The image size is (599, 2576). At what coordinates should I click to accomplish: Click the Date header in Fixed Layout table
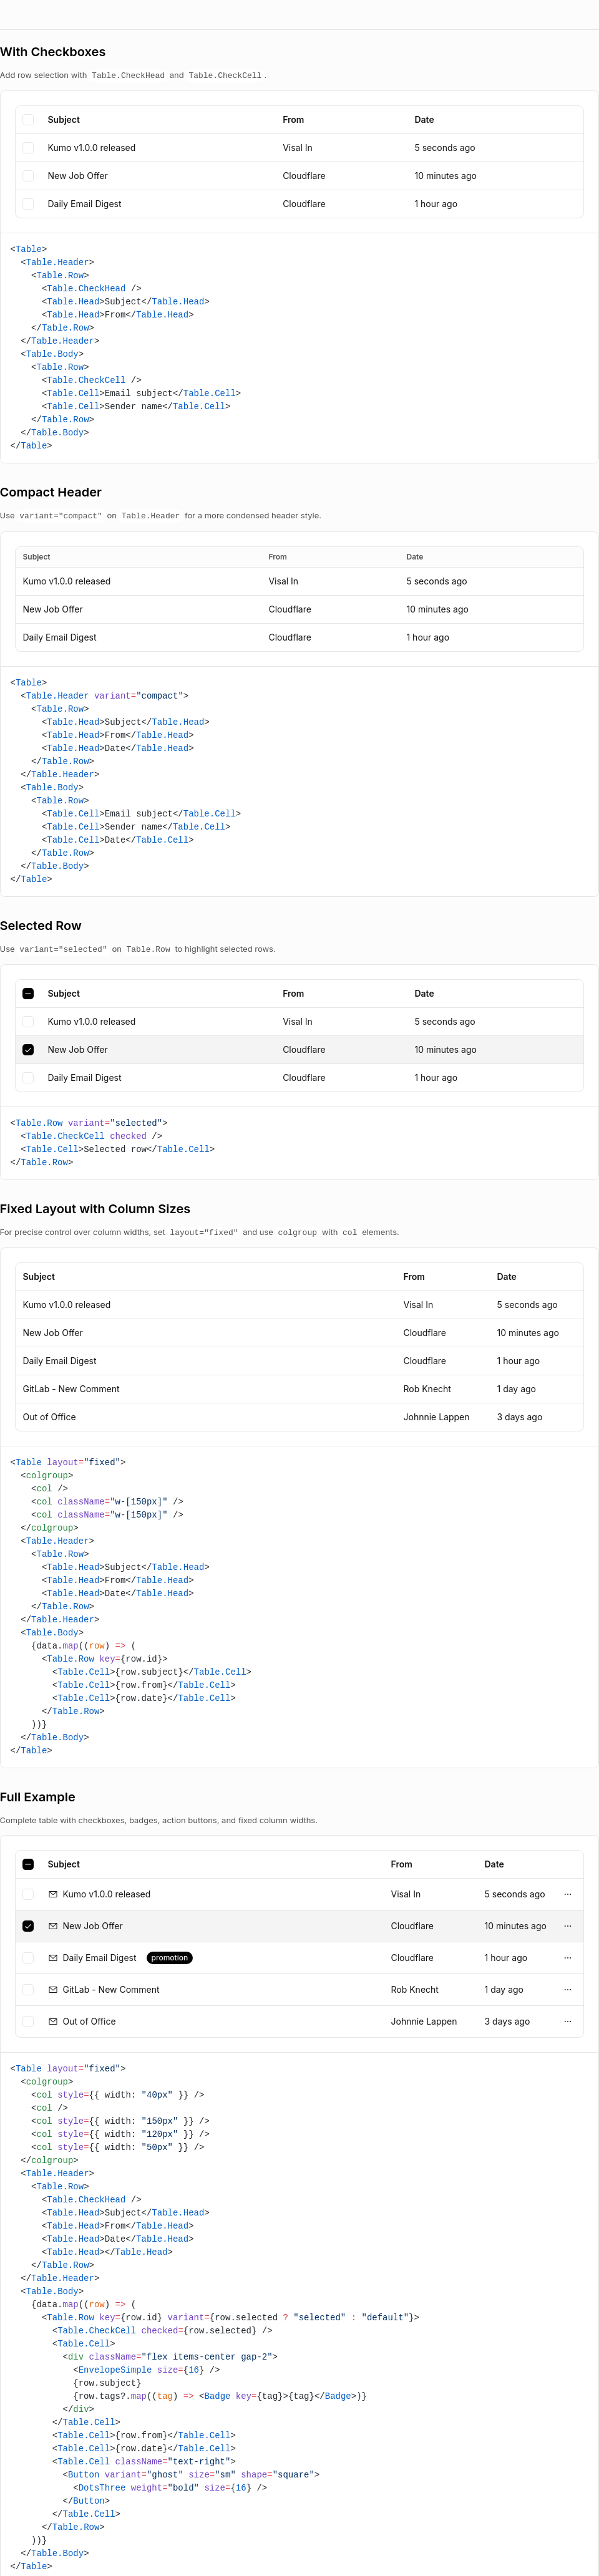507,1277
